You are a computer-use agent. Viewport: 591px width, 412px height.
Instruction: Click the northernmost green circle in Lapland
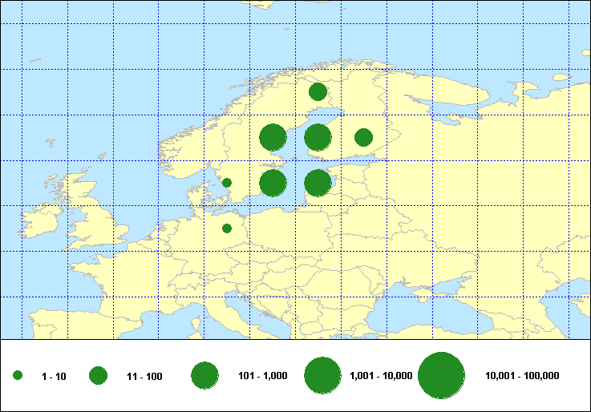point(318,91)
